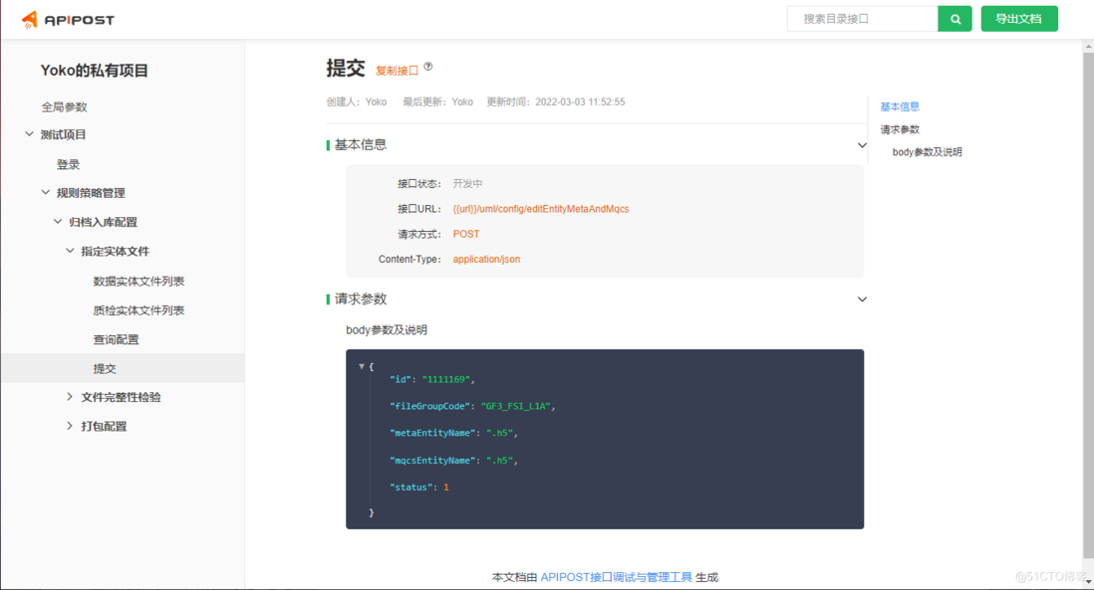Select the 登录 interface

click(69, 164)
